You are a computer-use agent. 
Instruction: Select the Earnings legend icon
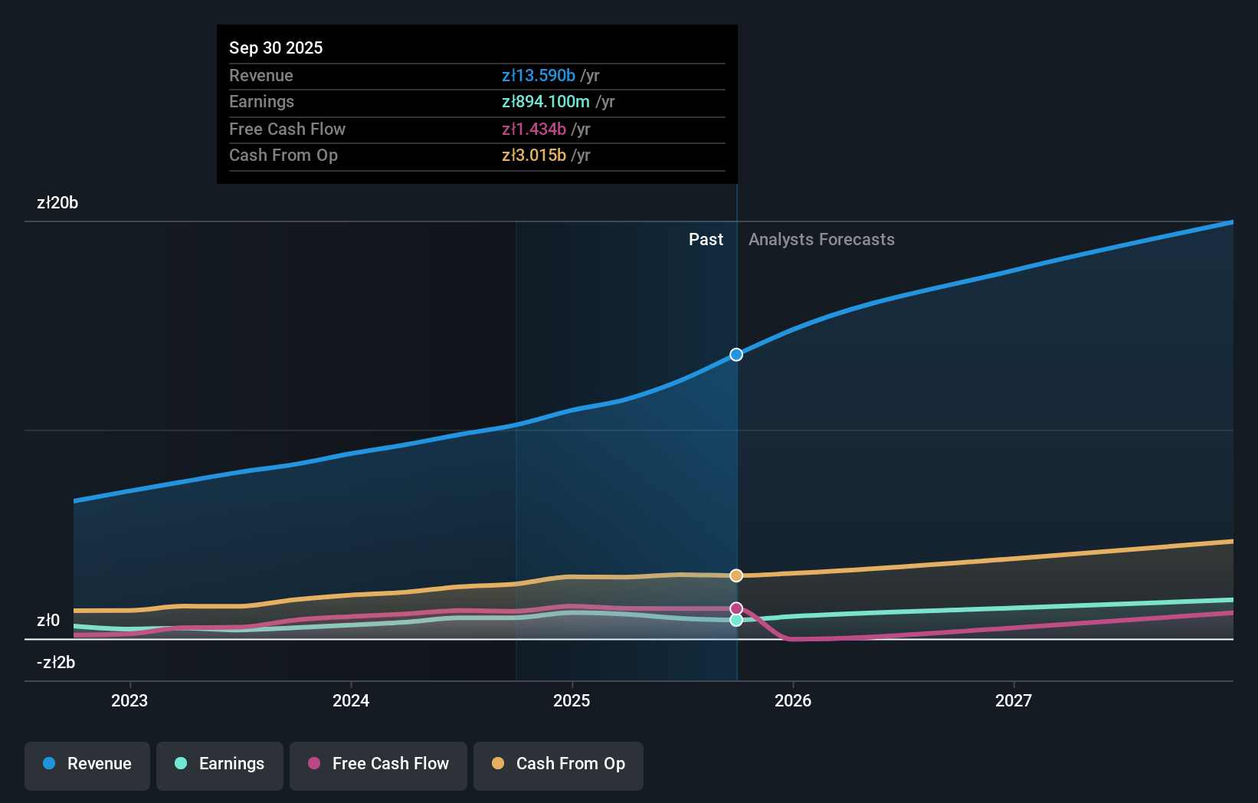pos(179,764)
